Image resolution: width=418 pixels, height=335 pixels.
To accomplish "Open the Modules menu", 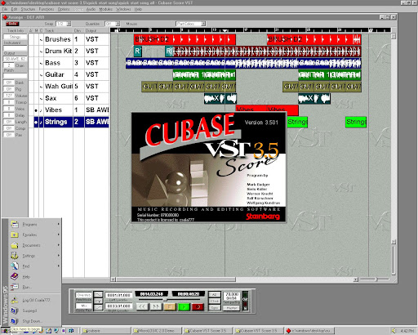I will click(105, 9).
